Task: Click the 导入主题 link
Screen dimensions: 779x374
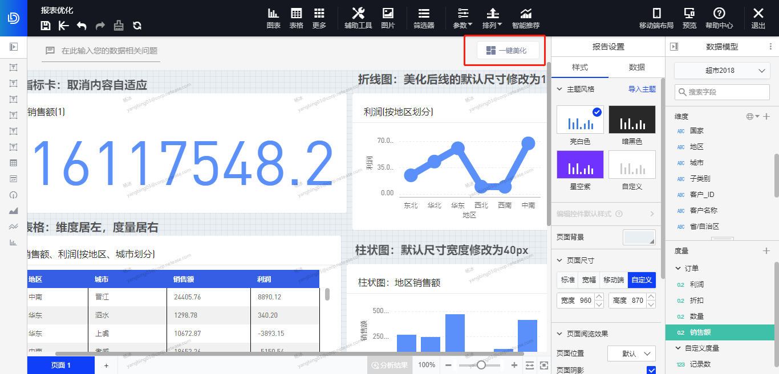Action: click(x=642, y=89)
